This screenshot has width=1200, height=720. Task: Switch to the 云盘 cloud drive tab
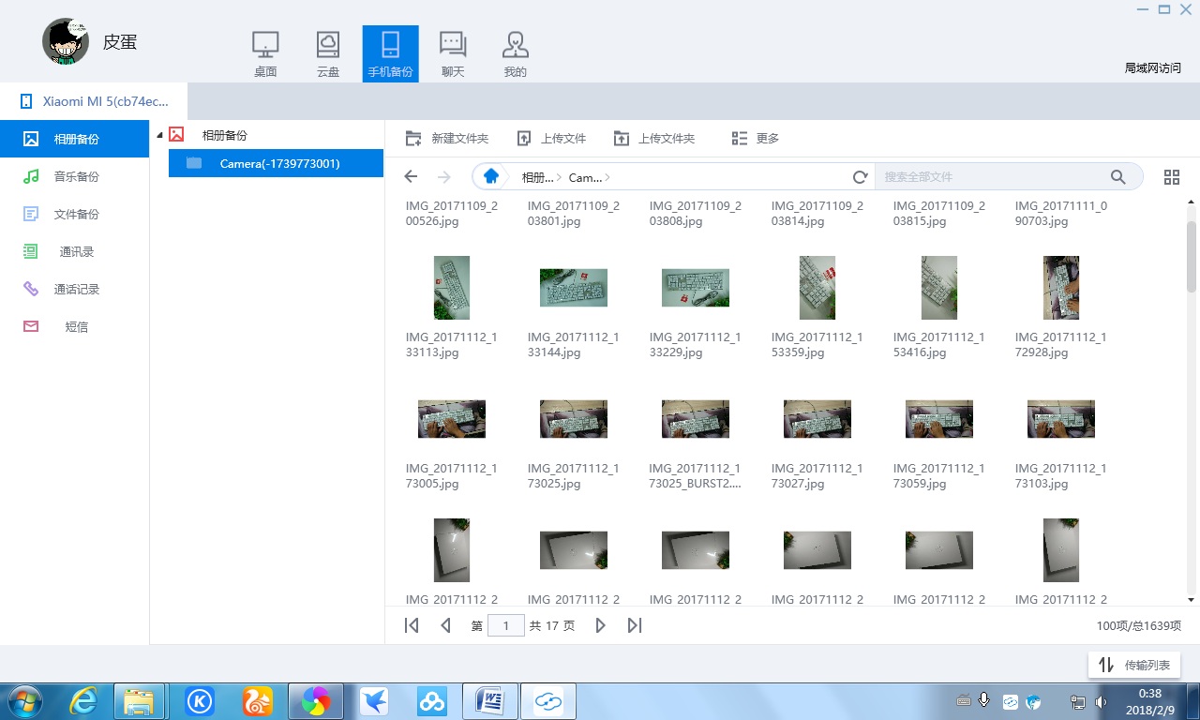click(x=327, y=54)
